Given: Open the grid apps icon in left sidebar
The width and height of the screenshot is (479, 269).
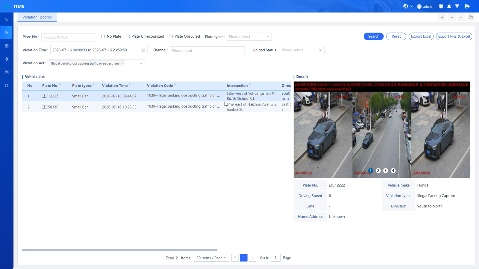Looking at the screenshot, I should tap(7, 46).
